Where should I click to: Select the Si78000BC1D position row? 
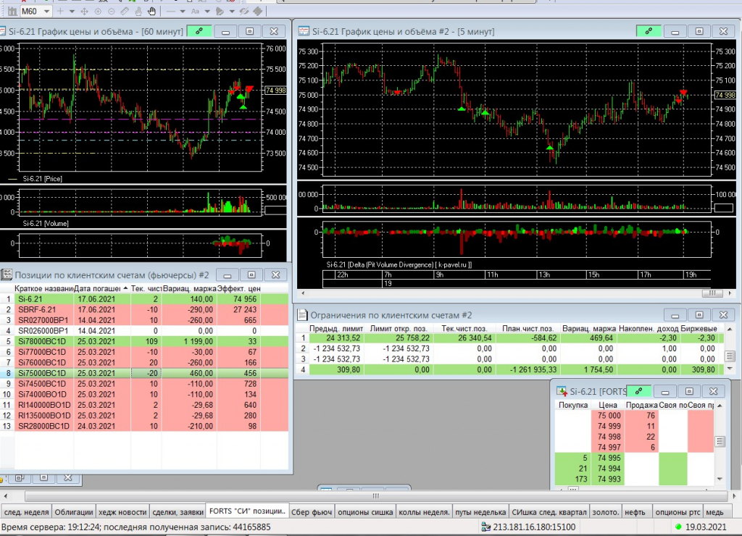(144, 341)
